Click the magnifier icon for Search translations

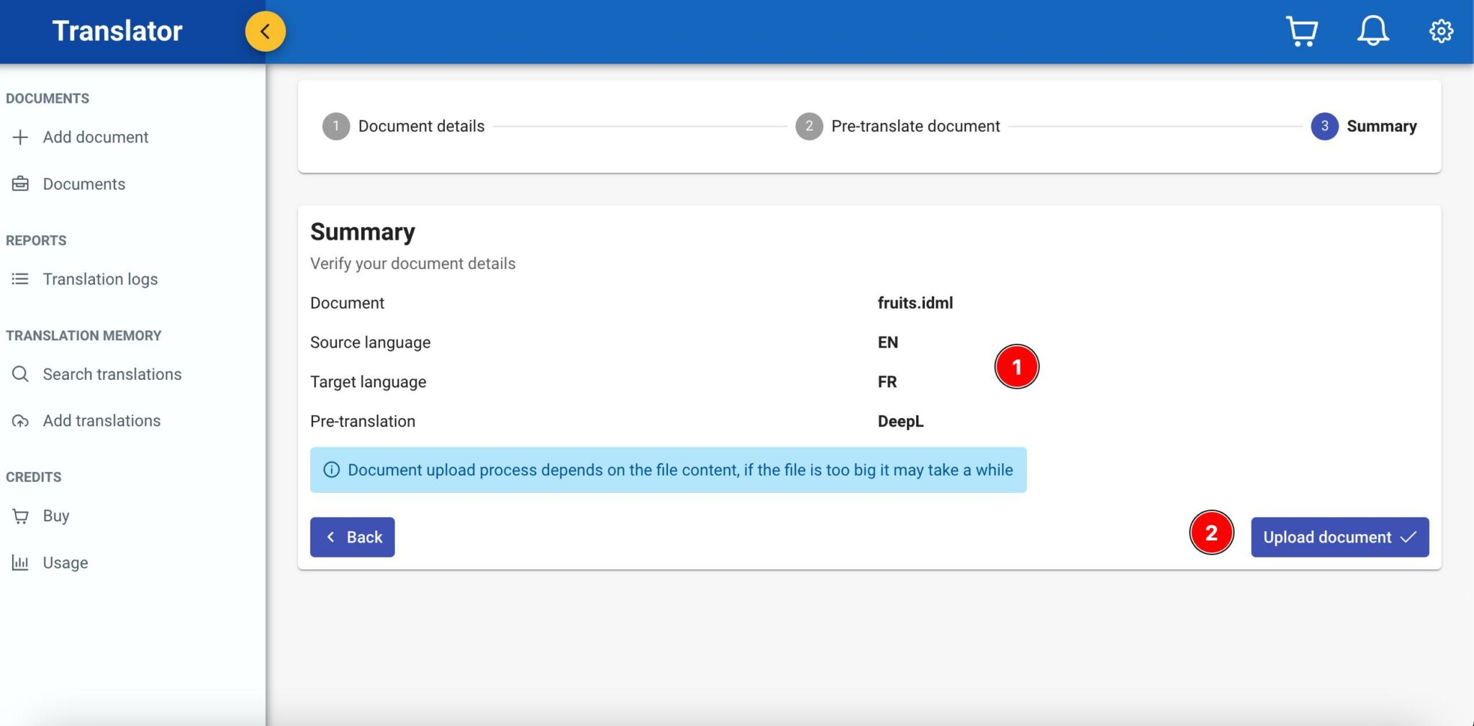(20, 374)
